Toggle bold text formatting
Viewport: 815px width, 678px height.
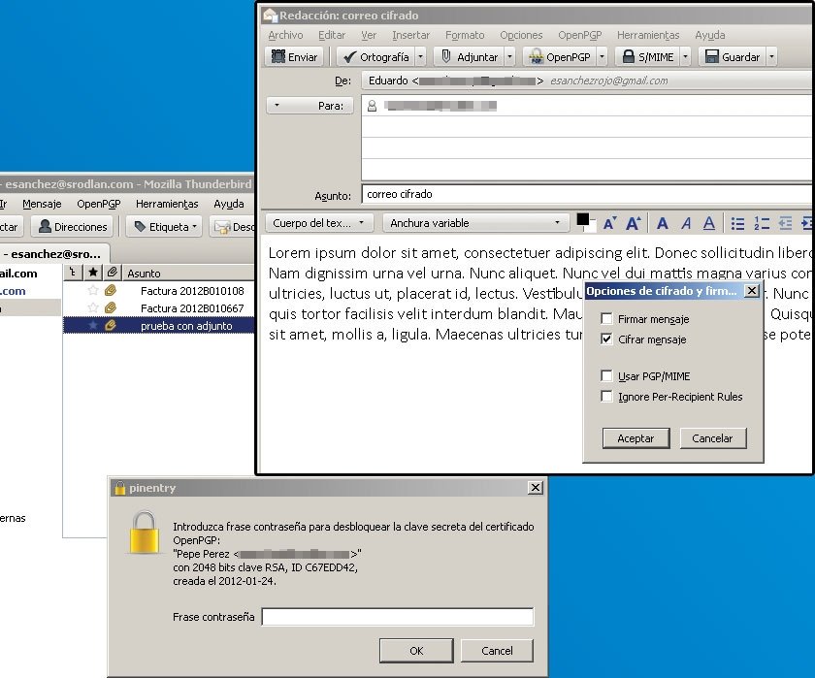662,223
